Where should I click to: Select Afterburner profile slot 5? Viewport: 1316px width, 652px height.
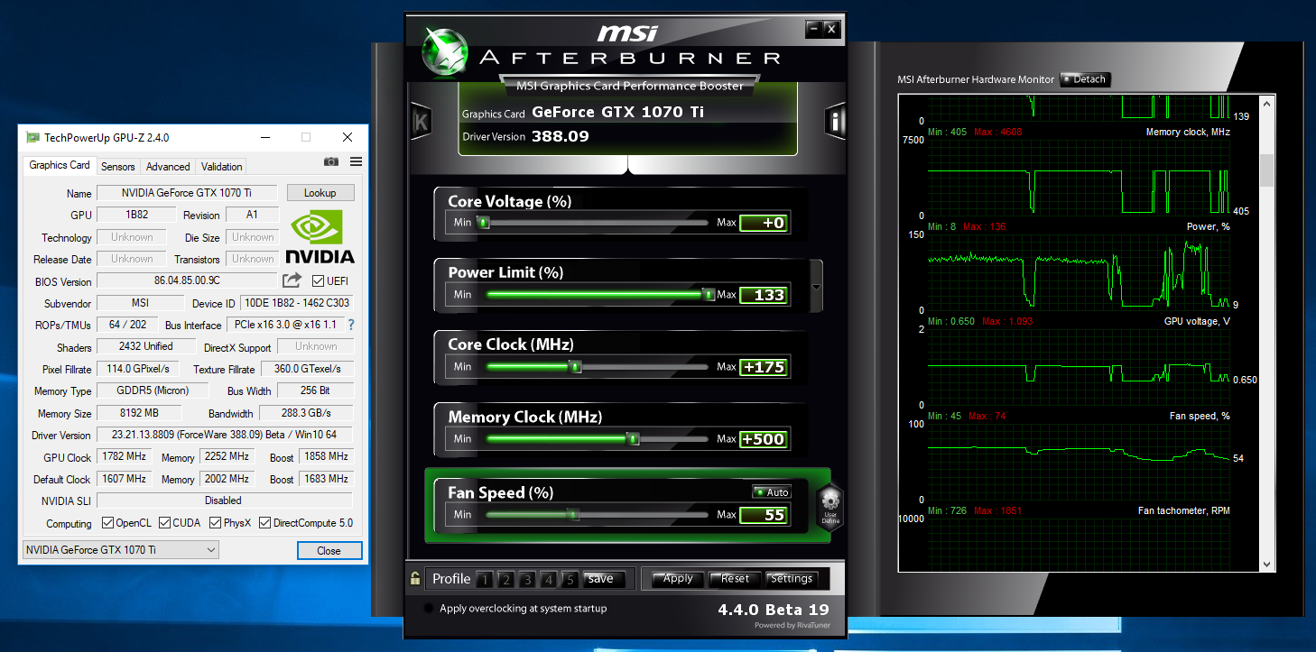click(x=570, y=579)
